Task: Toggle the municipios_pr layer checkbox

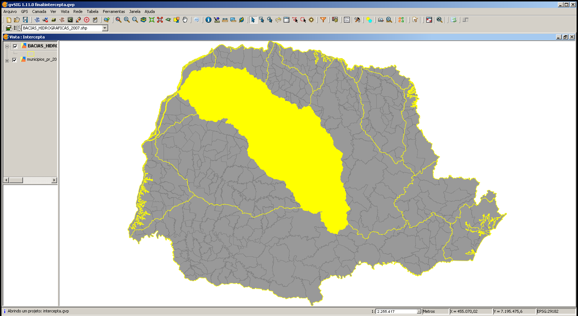Action: [14, 60]
